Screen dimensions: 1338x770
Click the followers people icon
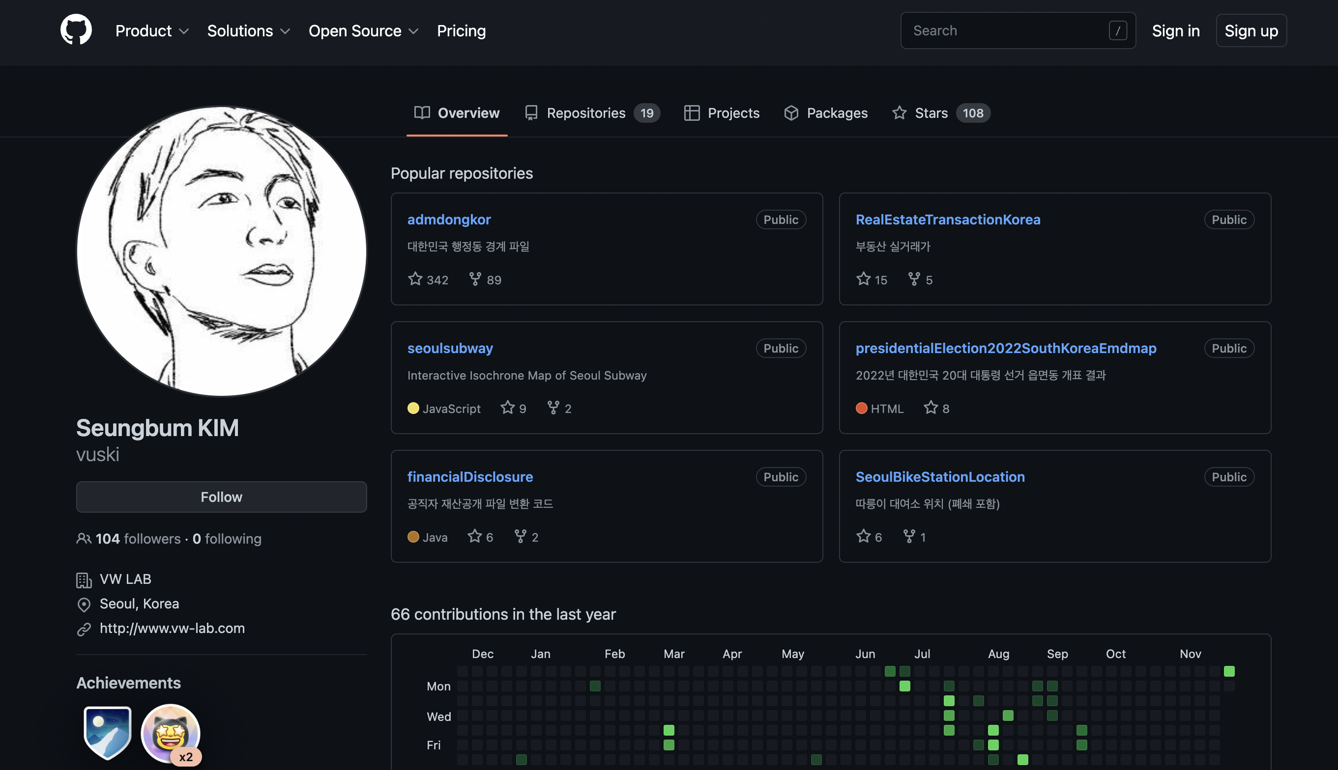(84, 538)
